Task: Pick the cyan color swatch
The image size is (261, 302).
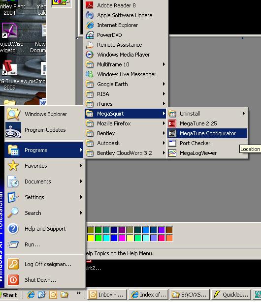Action: (106, 238)
